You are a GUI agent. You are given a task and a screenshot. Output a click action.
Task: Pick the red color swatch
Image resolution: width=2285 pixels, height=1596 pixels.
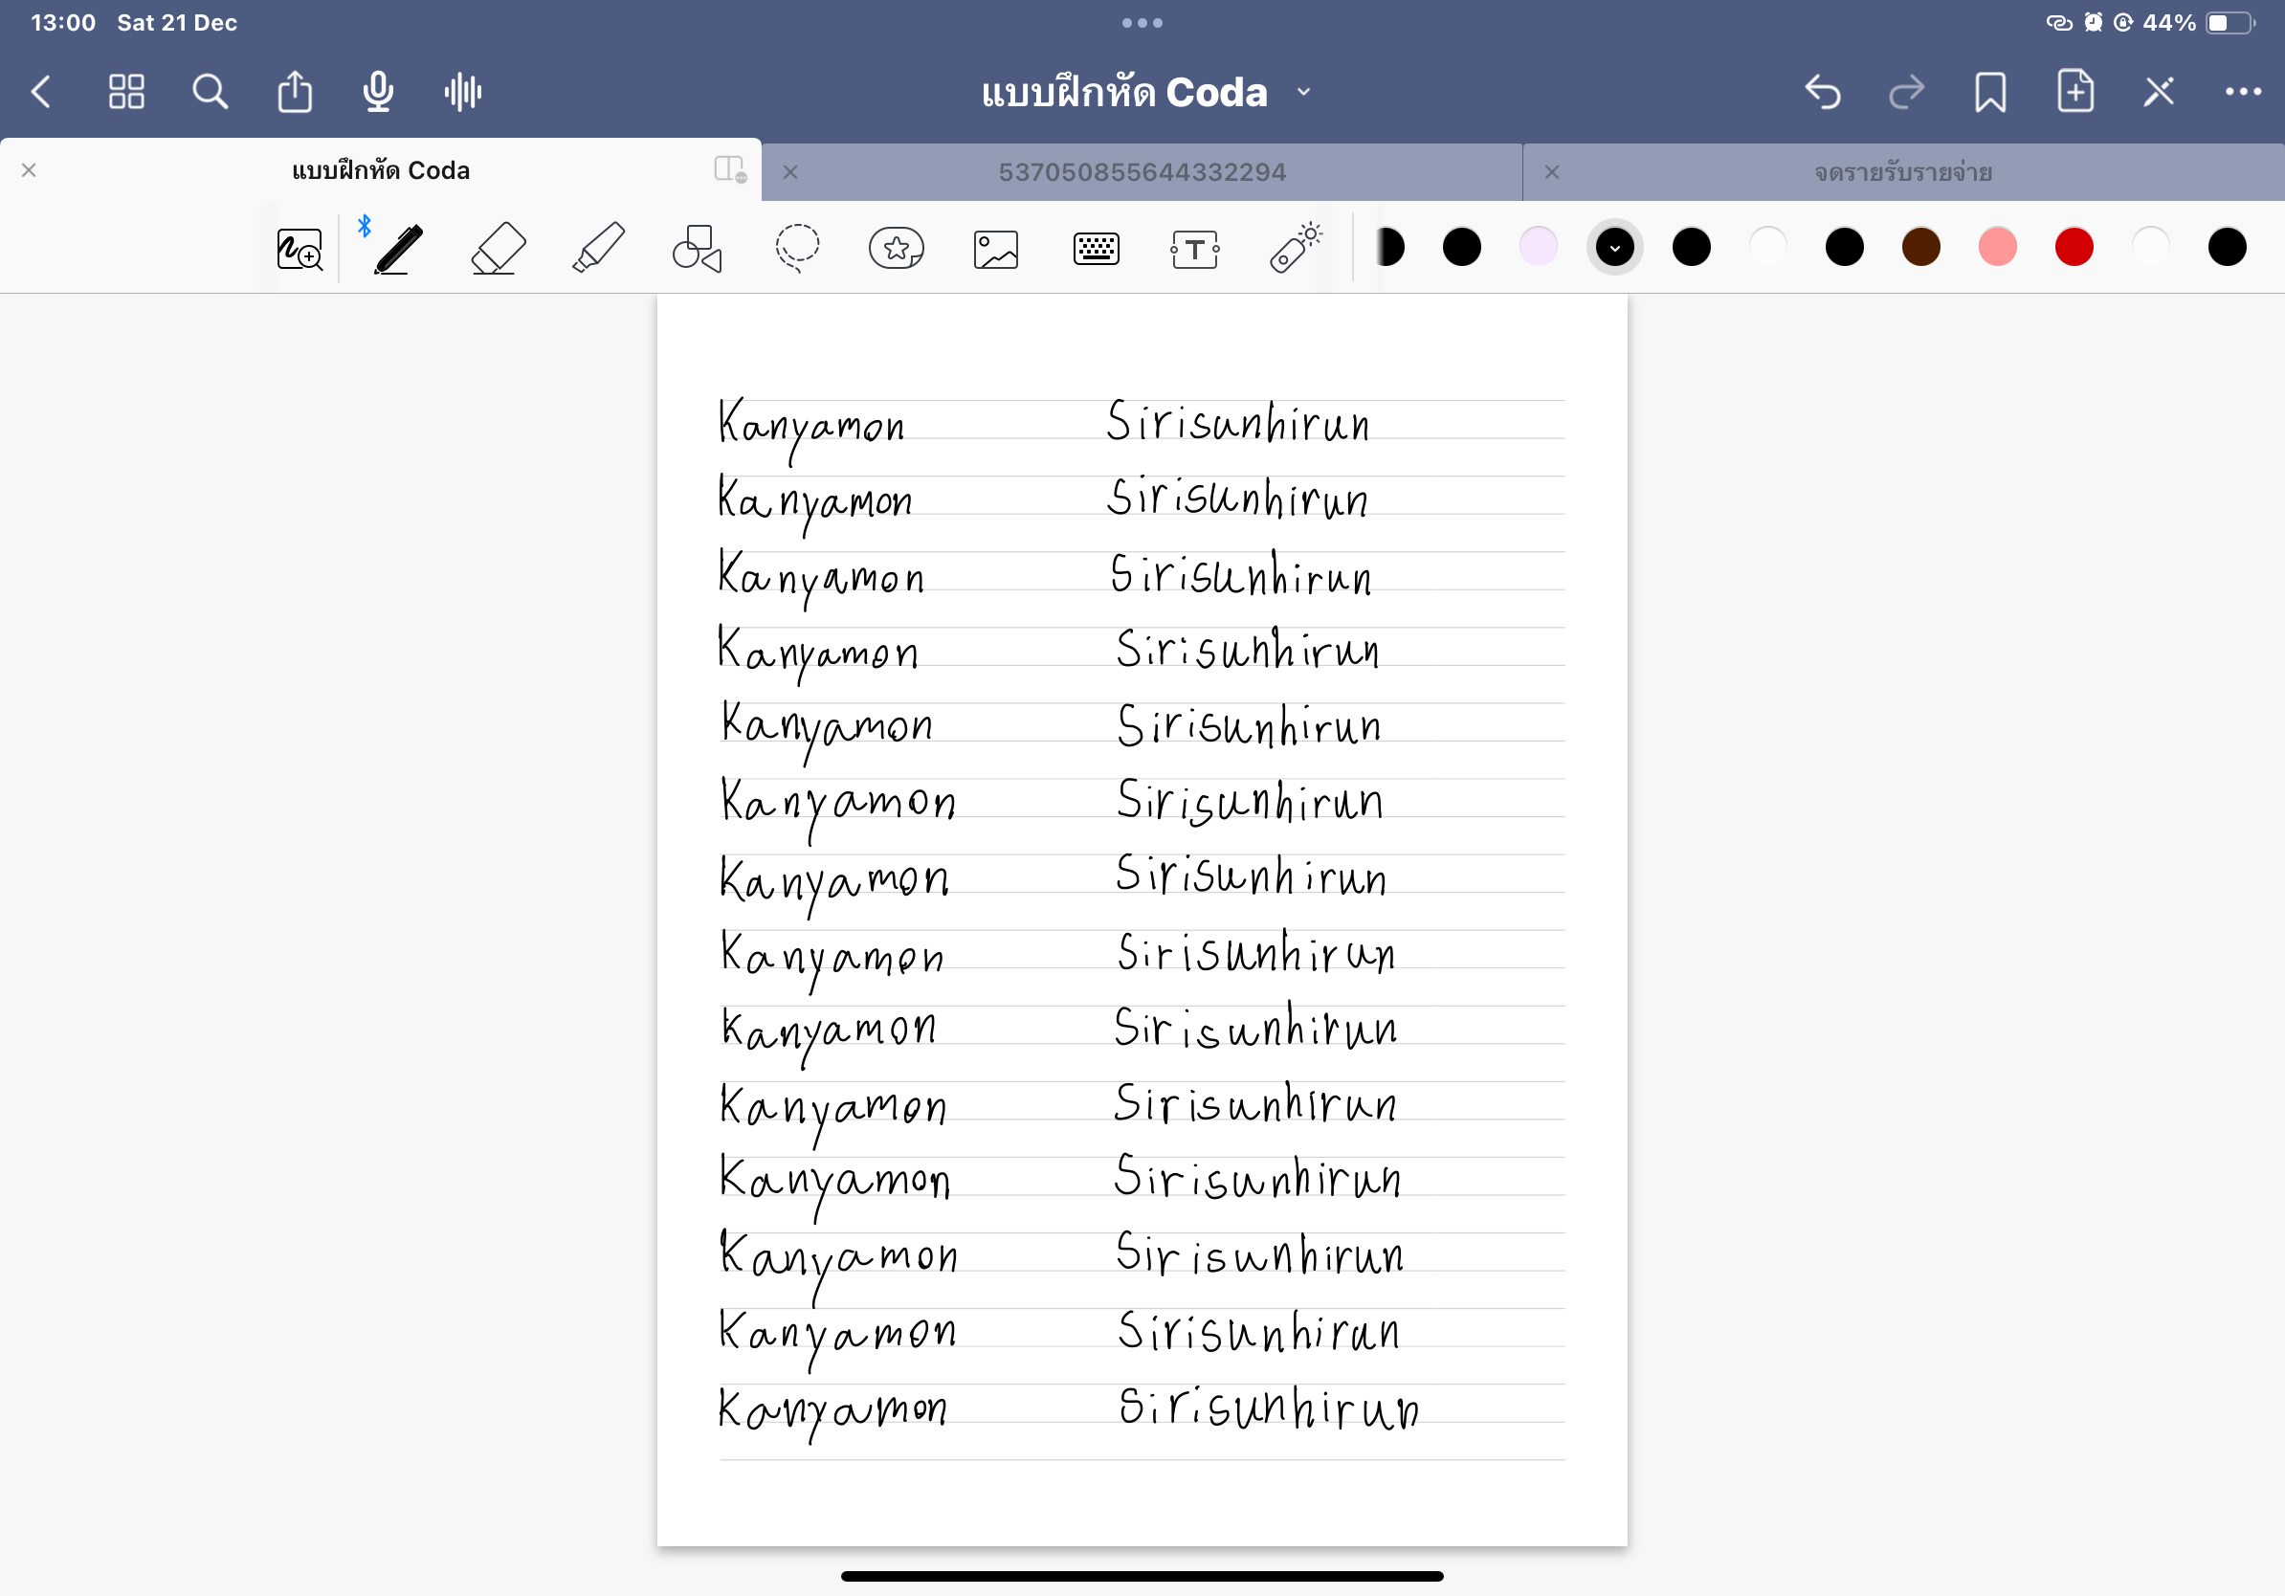pyautogui.click(x=2074, y=247)
